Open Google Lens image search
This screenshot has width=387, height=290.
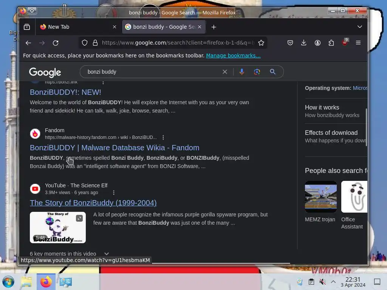[x=257, y=72]
